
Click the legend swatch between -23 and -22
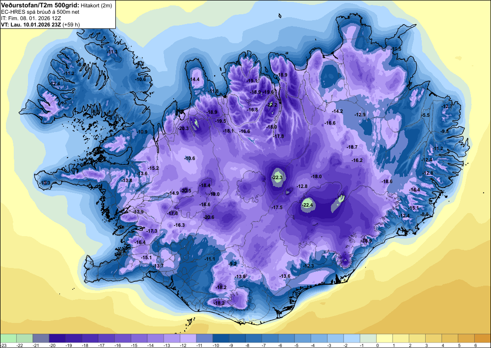point(8,338)
